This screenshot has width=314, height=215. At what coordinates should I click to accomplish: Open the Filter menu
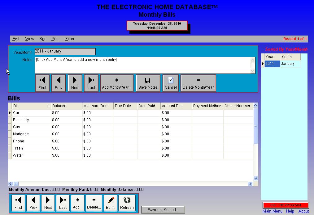tap(70, 39)
